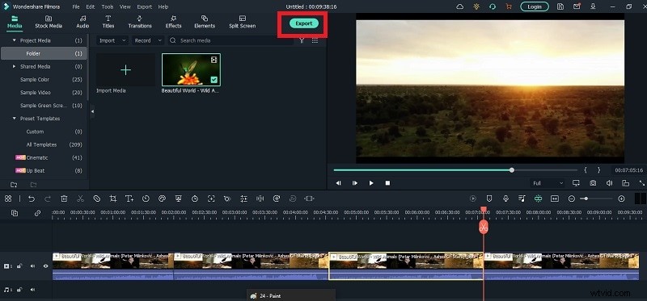This screenshot has width=647, height=301.
Task: Click the plus zoom-in timeline button
Action: (621, 199)
